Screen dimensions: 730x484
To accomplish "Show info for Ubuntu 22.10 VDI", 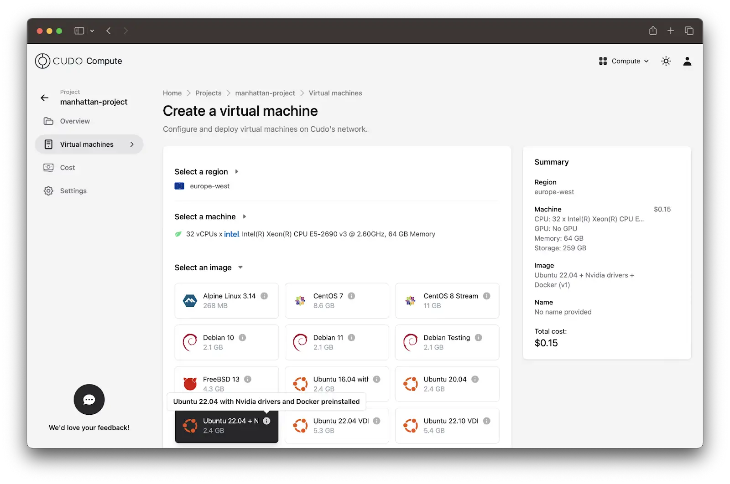I will coord(487,421).
